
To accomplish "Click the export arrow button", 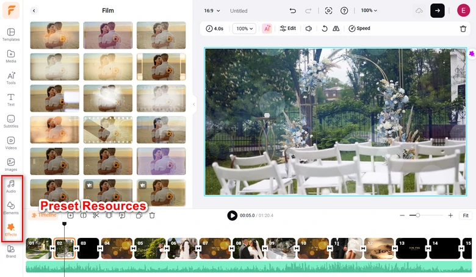I will [438, 10].
